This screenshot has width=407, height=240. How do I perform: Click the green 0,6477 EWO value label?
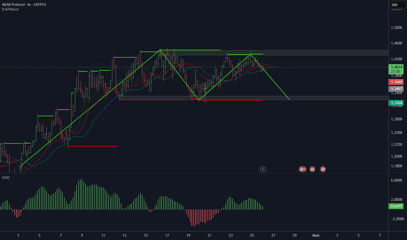click(x=396, y=206)
